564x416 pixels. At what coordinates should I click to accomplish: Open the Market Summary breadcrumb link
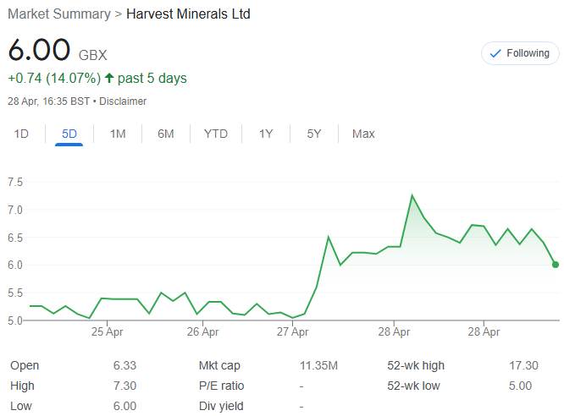click(x=59, y=14)
